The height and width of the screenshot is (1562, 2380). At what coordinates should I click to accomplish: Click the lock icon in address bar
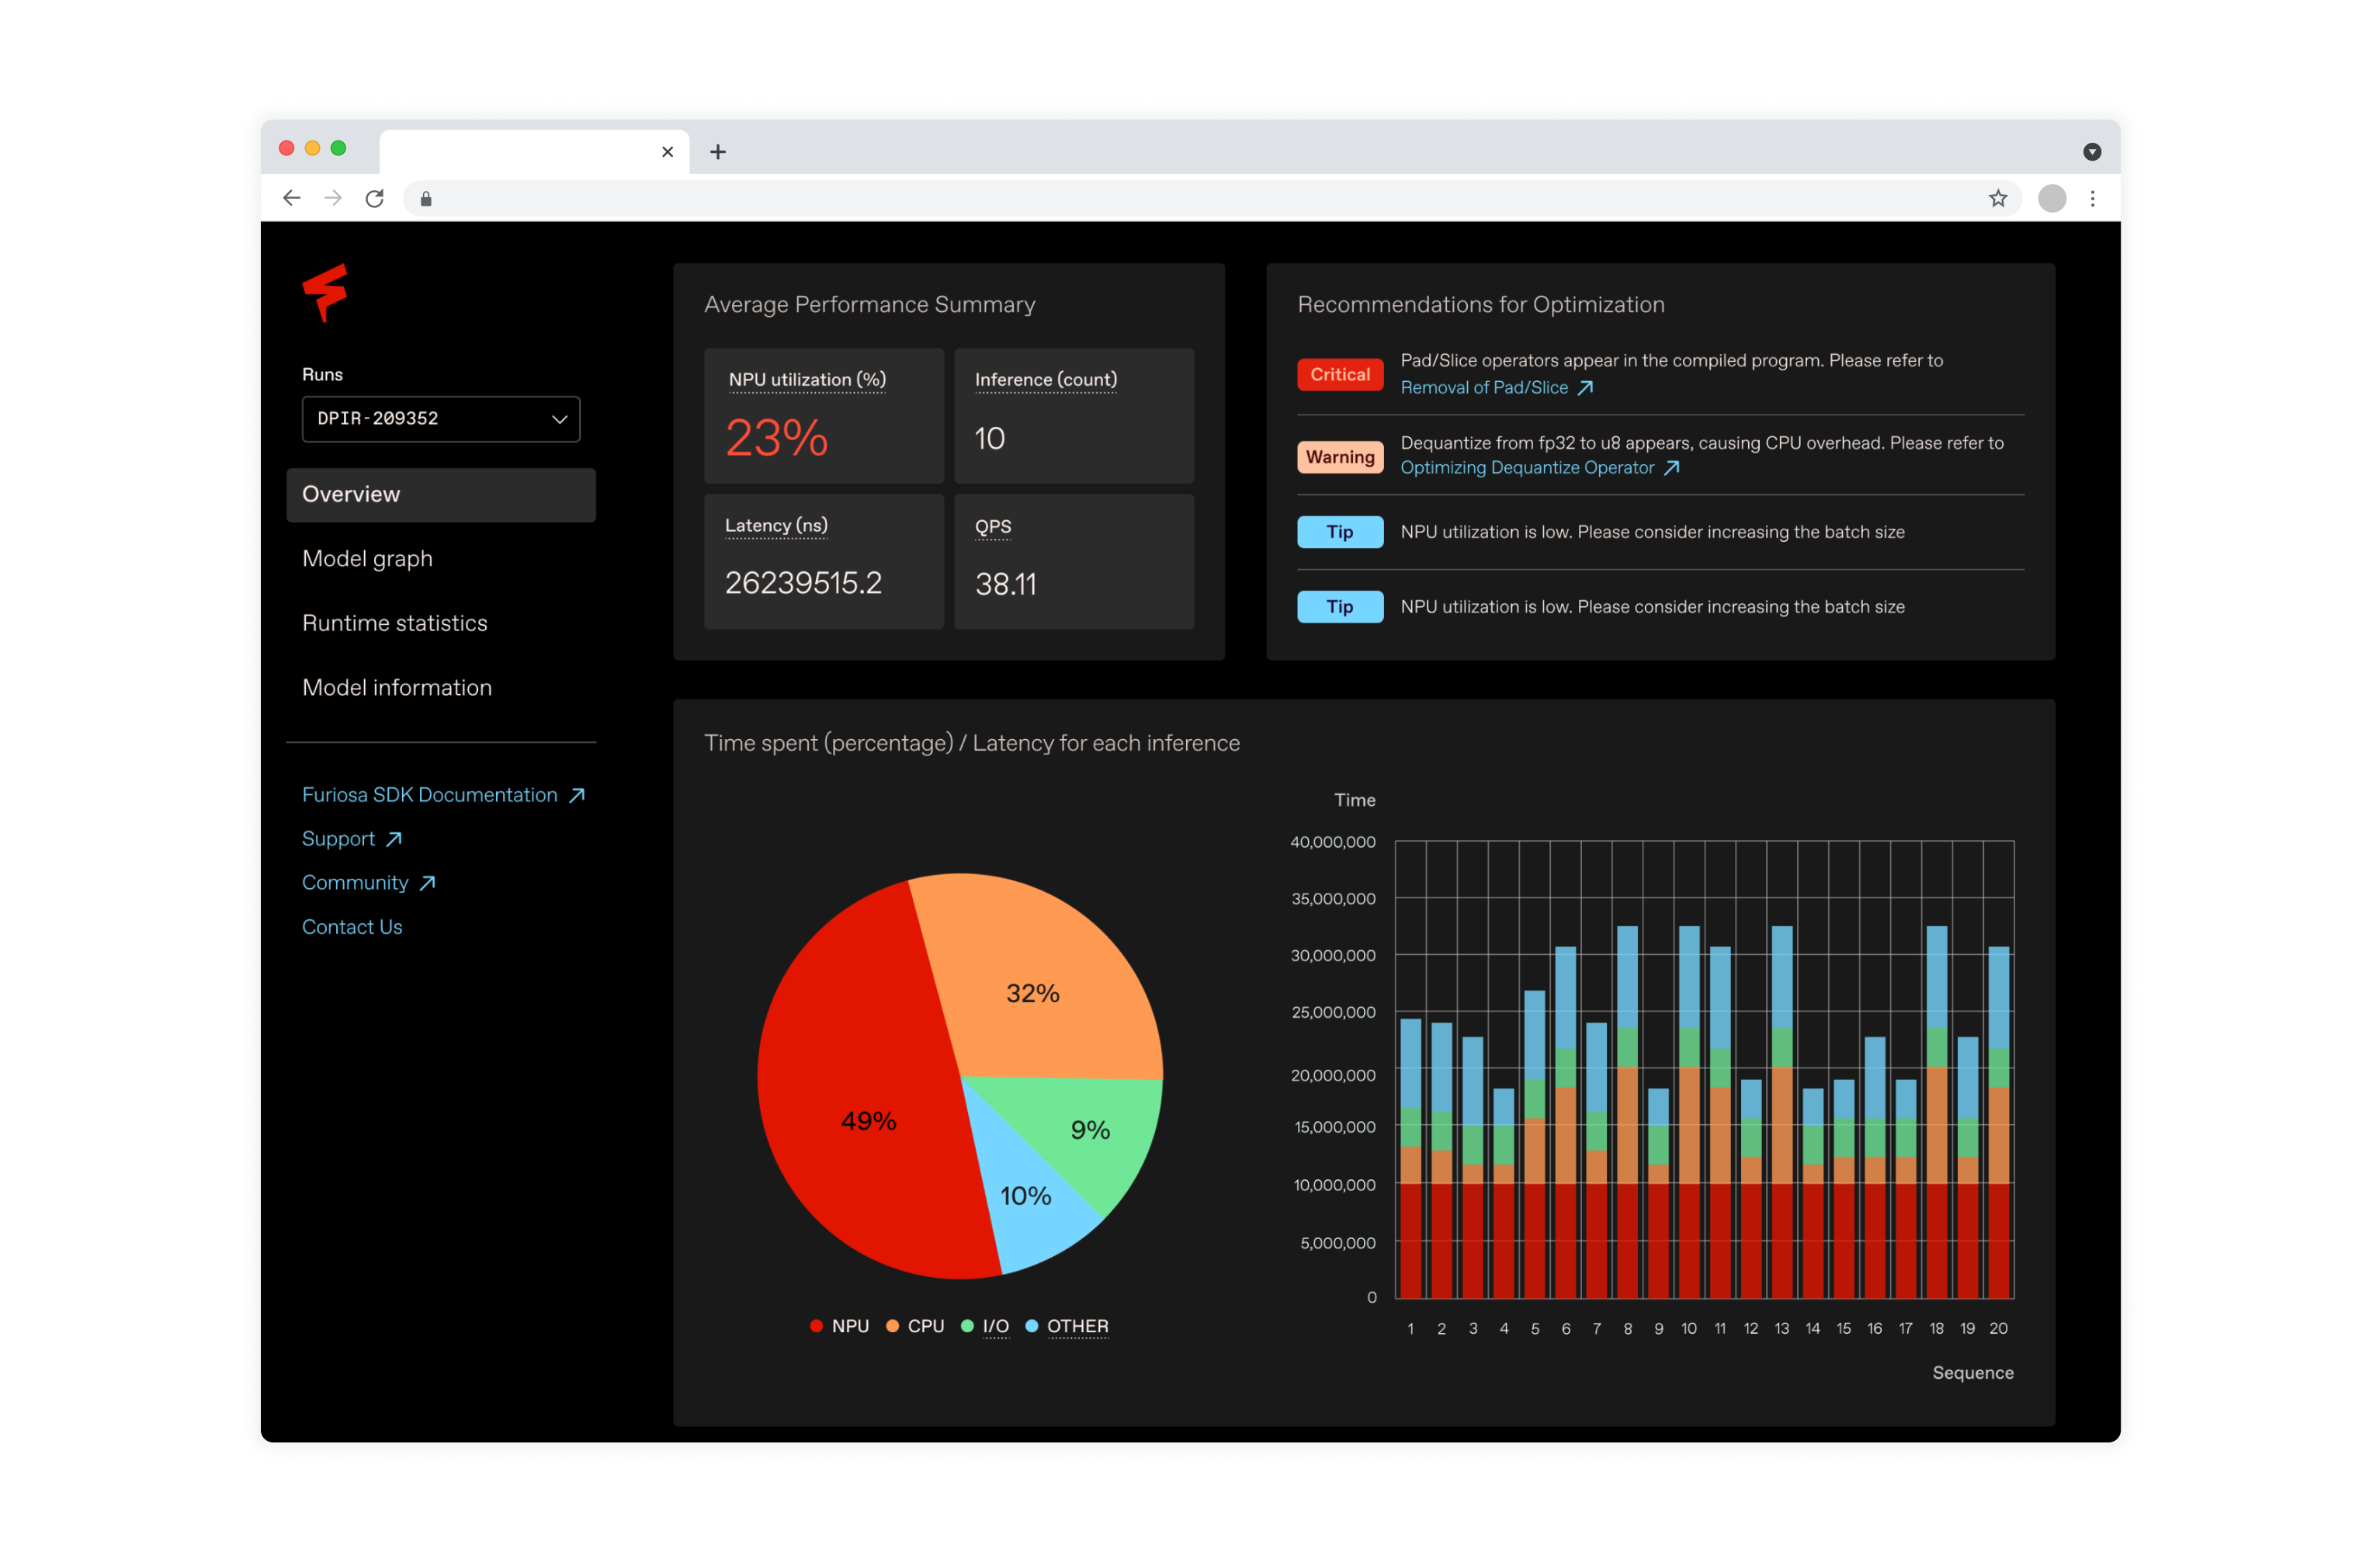(426, 199)
